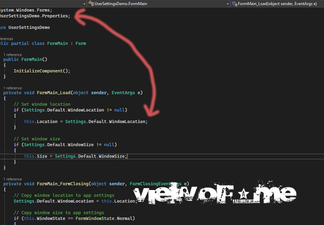Click the '// Copy window location to app settings' comment
This screenshot has width=324, height=225.
pos(64,196)
